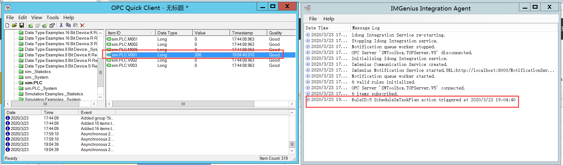Image resolution: width=563 pixels, height=165 pixels.
Task: Open the Tools menu in OPC Quick Client
Action: click(x=52, y=18)
